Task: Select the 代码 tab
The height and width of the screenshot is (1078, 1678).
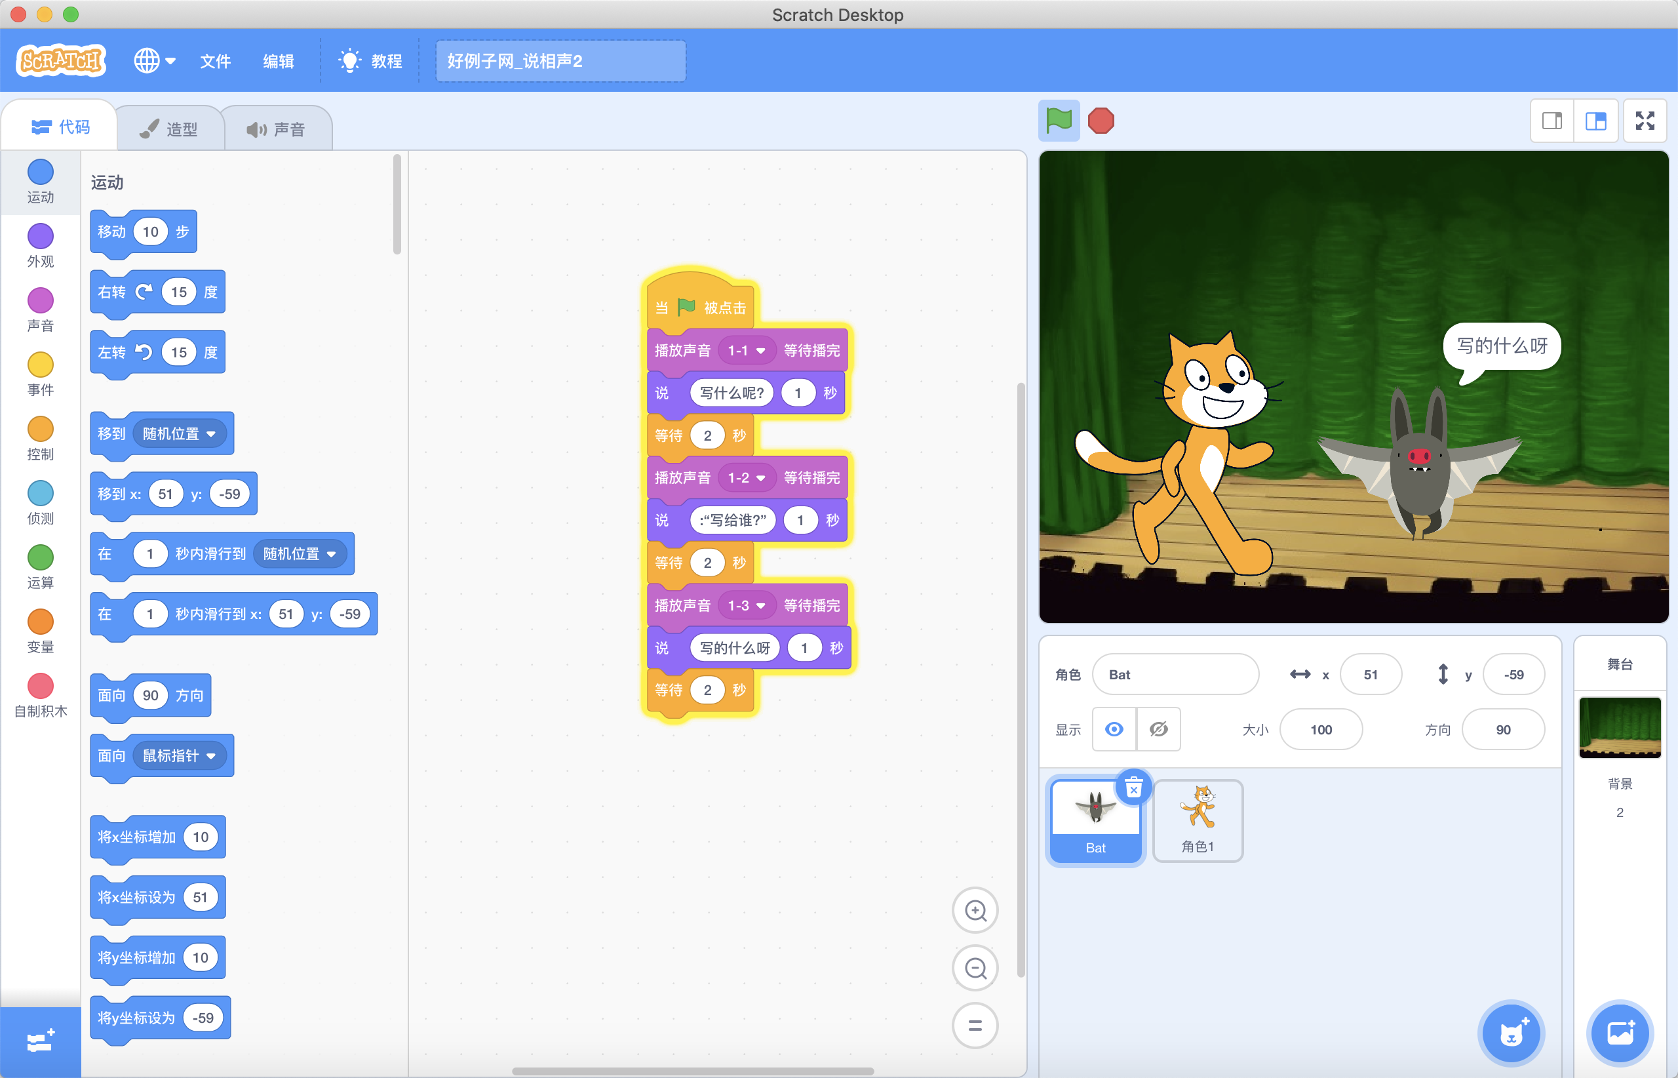Action: (60, 127)
